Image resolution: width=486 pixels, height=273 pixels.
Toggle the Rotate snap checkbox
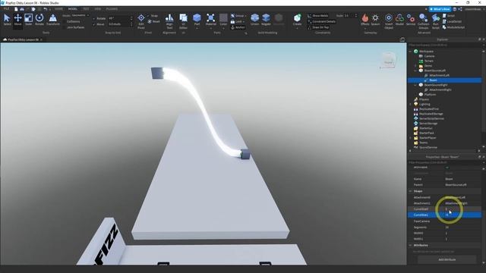click(94, 18)
